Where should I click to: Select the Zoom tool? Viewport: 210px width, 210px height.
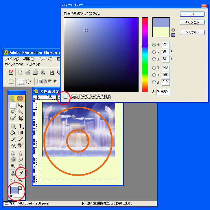click(x=20, y=180)
